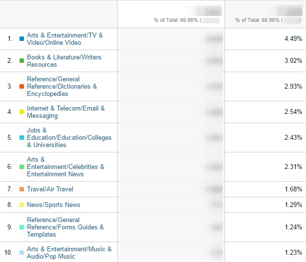
Task: Open Books & Literature/Writers Resources link
Action: (x=64, y=61)
